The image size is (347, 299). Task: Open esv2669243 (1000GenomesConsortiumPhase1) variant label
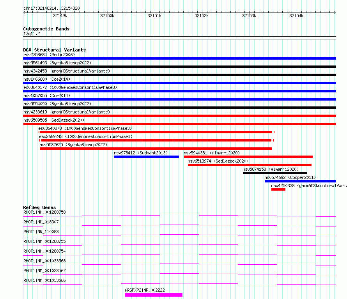tap(86, 136)
